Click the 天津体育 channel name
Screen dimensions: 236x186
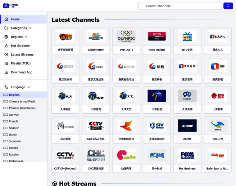[96, 109]
